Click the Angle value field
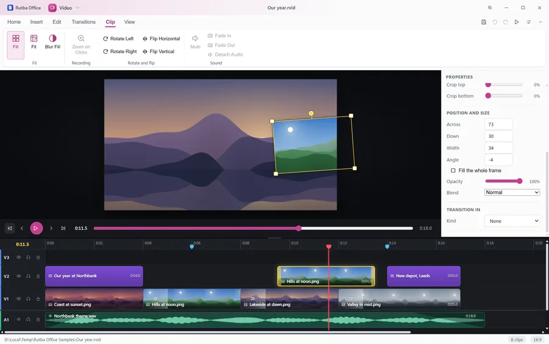549x344 pixels. [x=498, y=160]
